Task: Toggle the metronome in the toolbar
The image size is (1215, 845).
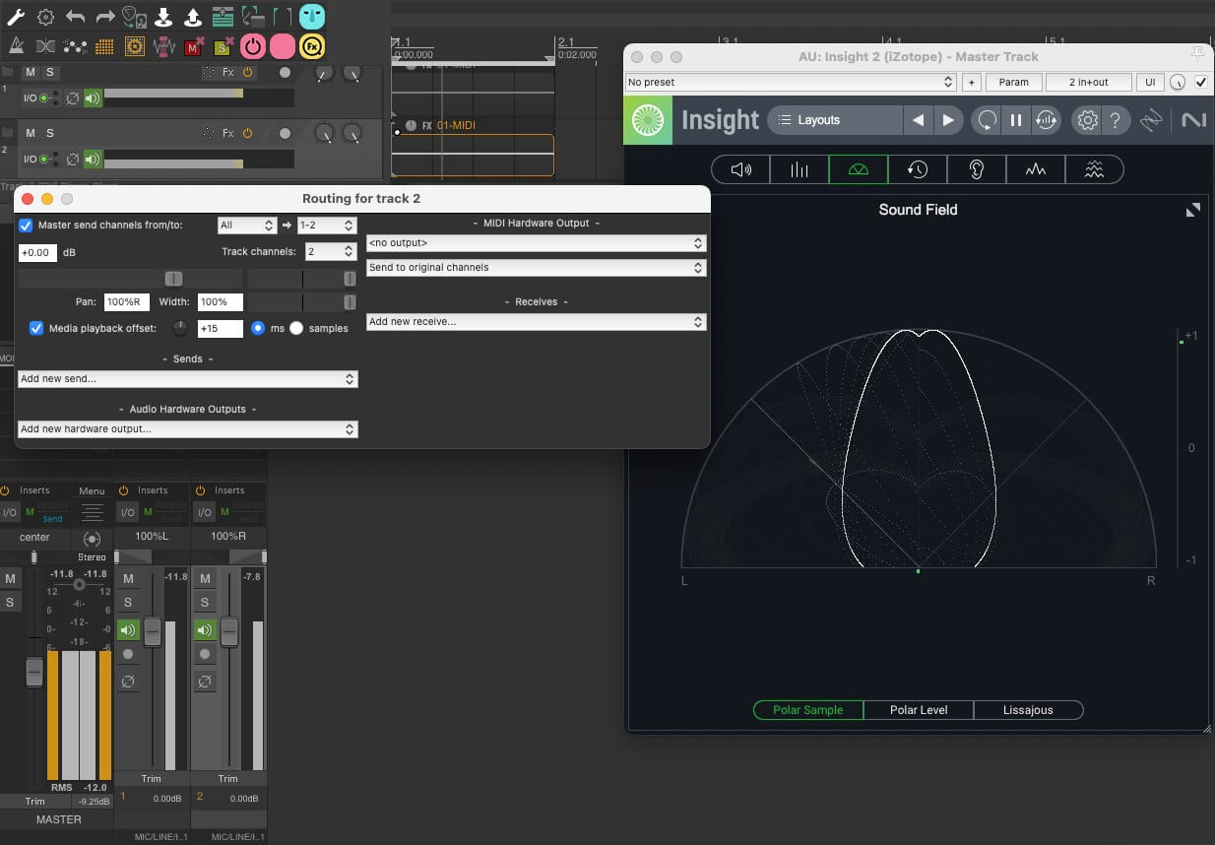Action: click(x=17, y=46)
